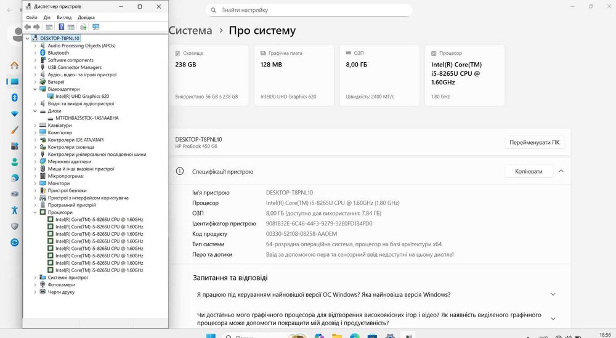616x338 pixels.
Task: Expand the Мережеві адаптери node
Action: tap(35, 161)
